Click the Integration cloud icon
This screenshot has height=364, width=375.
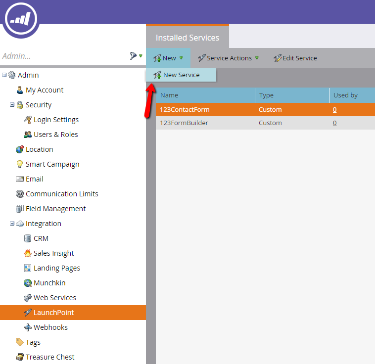20,224
